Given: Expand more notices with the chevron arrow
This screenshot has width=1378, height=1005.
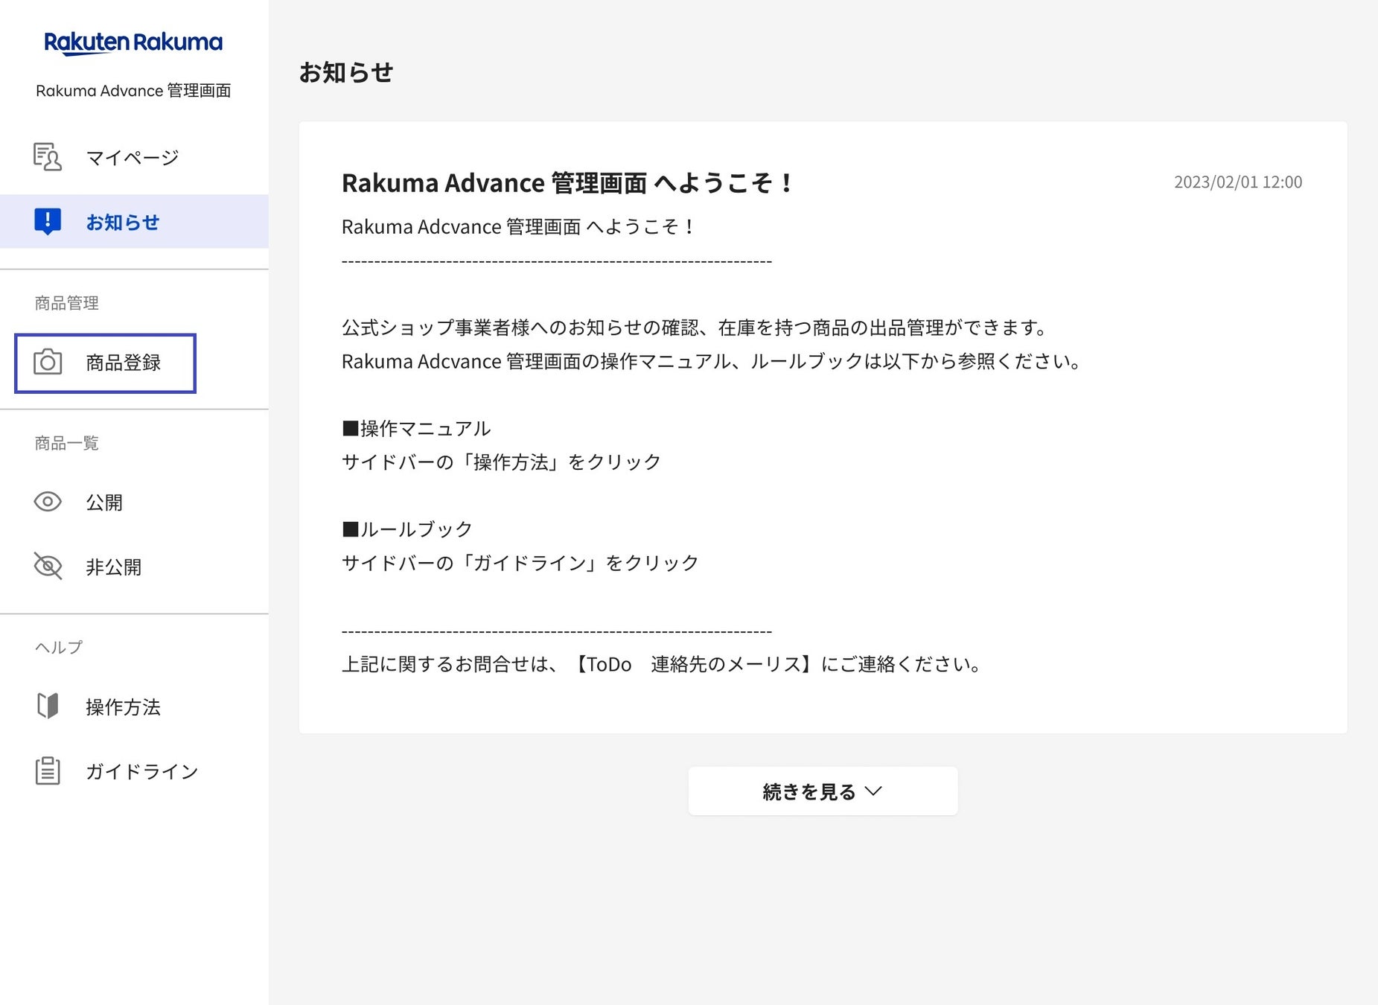Looking at the screenshot, I should click(x=874, y=791).
